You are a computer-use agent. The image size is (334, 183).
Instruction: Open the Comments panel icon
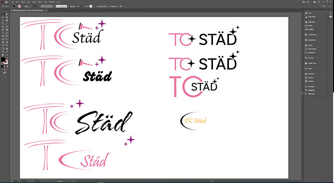(x=331, y=17)
